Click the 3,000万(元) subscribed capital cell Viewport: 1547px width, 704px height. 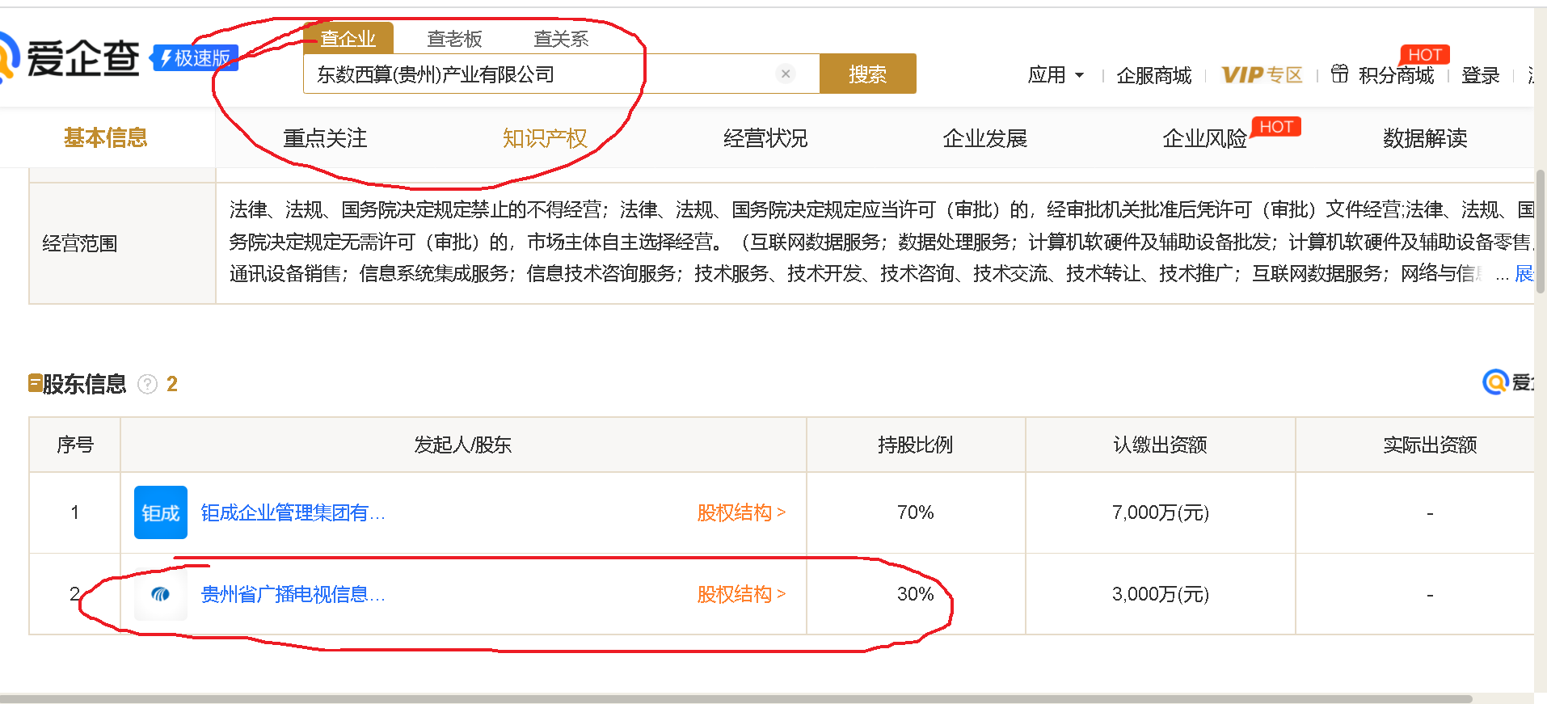click(1161, 594)
